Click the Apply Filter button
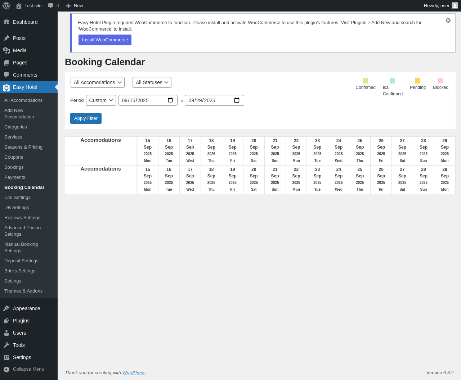461x380 pixels. click(86, 118)
